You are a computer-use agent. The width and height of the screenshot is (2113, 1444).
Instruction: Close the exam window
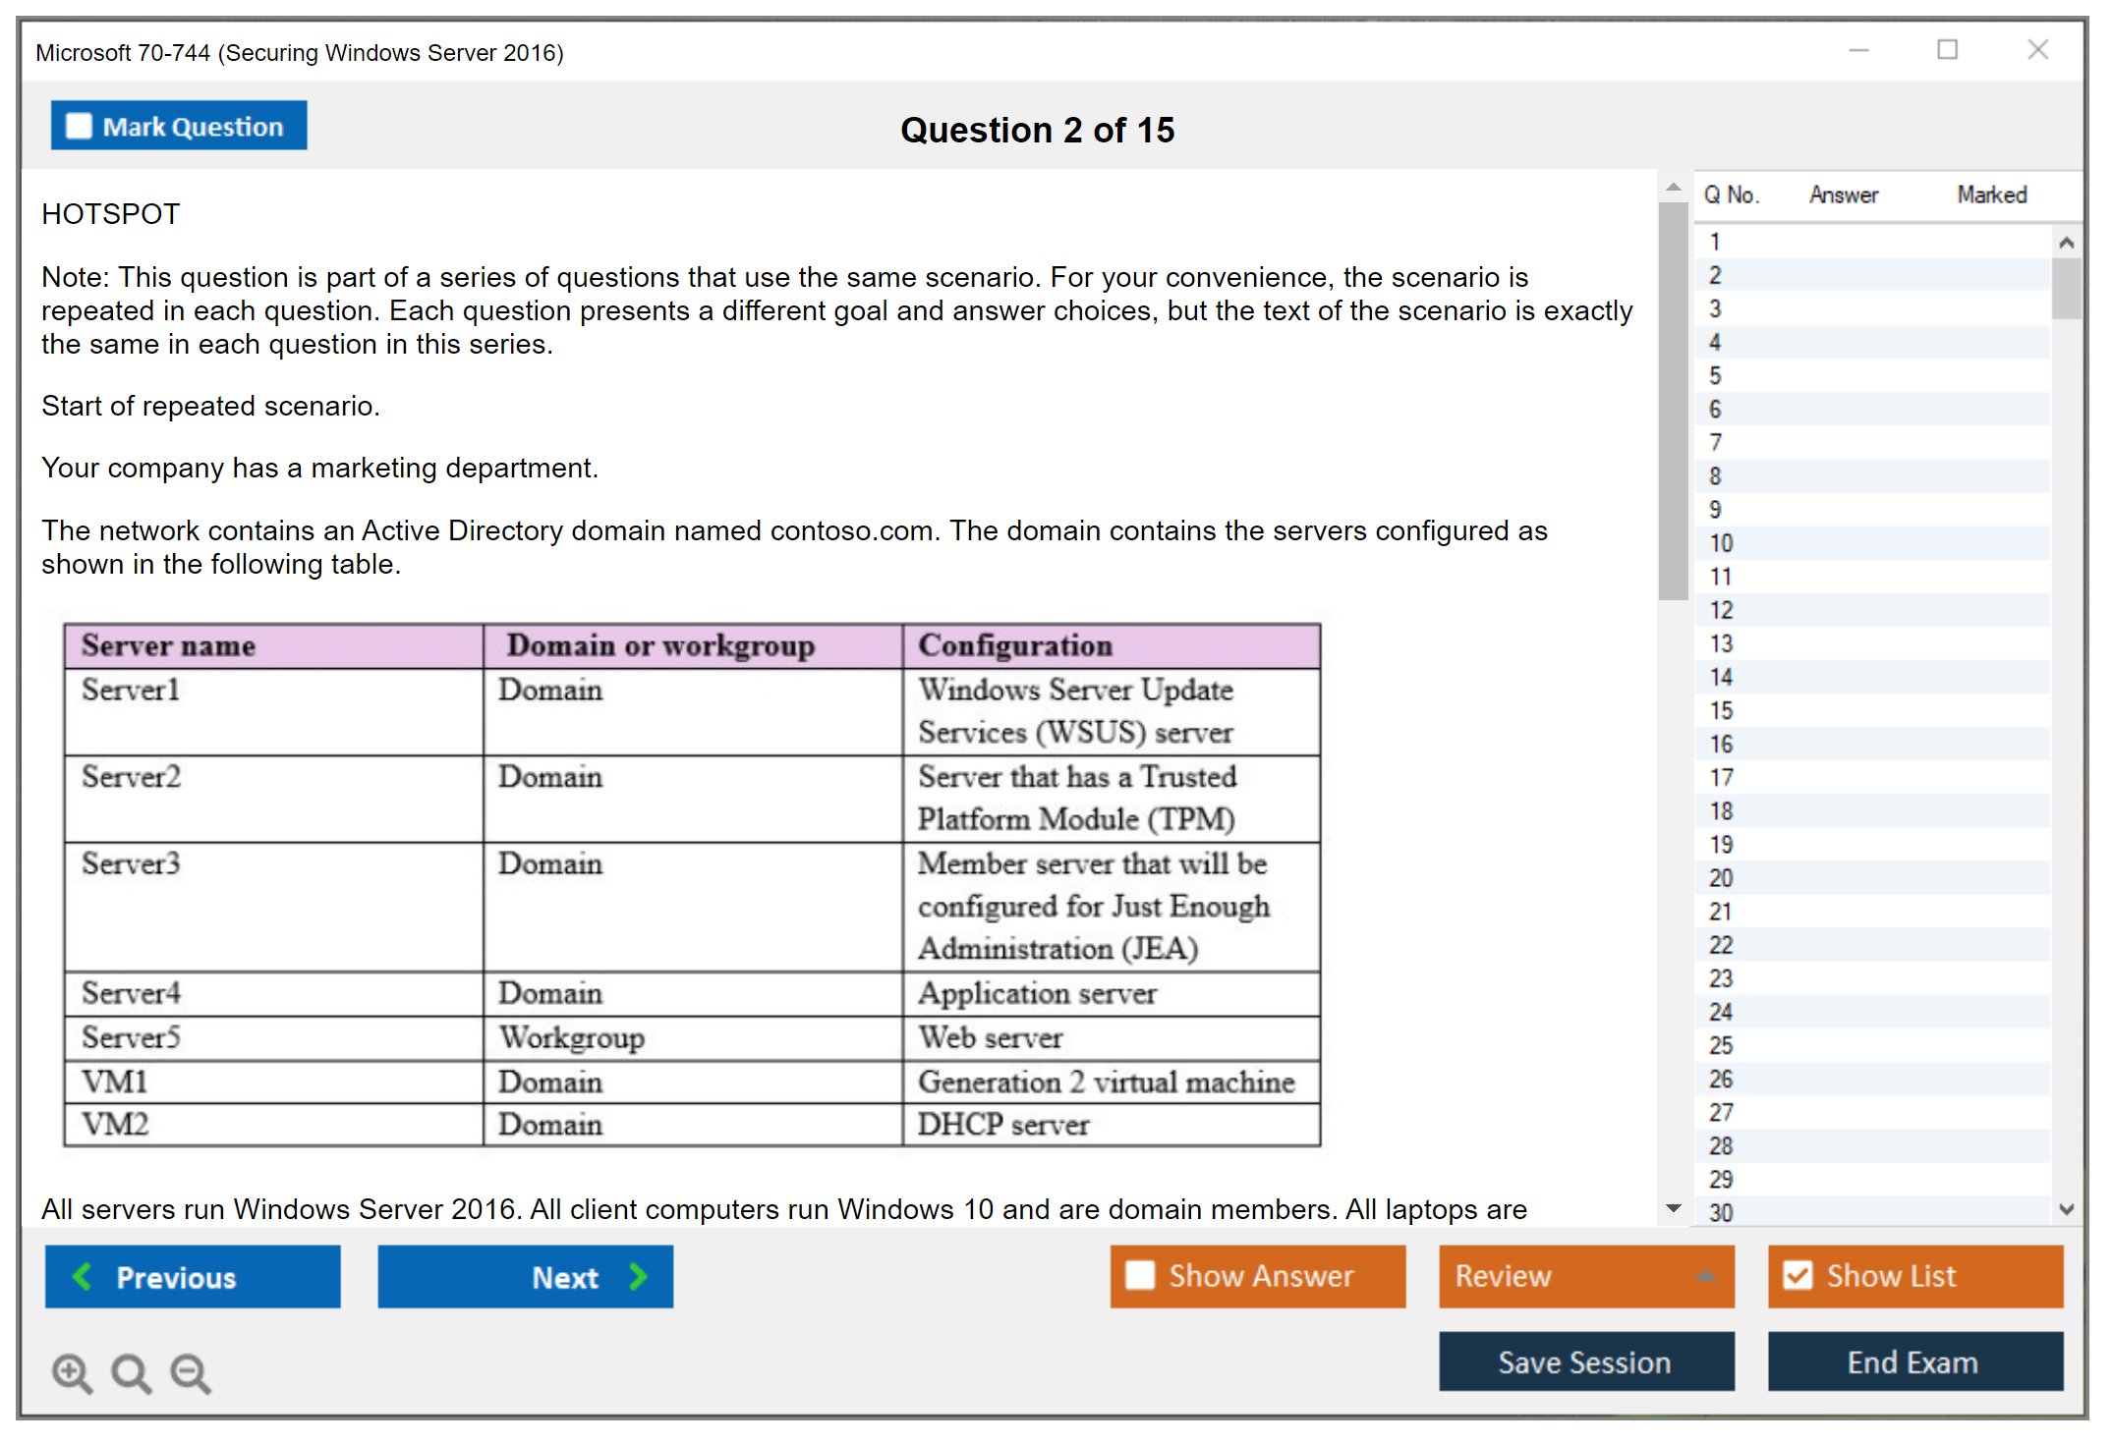click(x=2037, y=50)
